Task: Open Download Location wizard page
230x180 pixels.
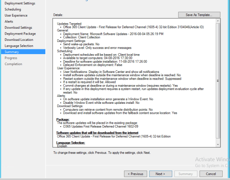Action: point(19,40)
